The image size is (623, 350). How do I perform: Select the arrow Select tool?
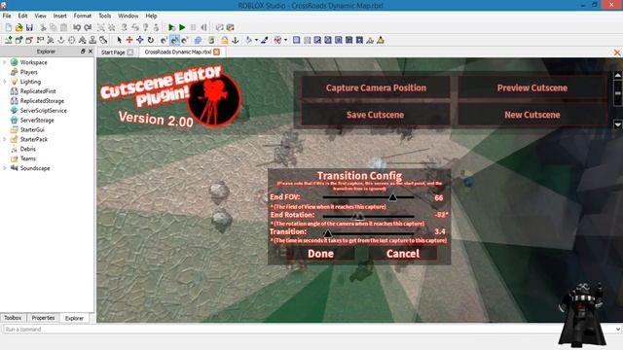coord(119,40)
